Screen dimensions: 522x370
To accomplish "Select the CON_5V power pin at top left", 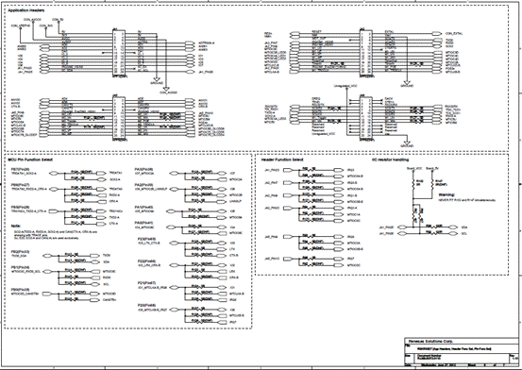I will pyautogui.click(x=58, y=21).
